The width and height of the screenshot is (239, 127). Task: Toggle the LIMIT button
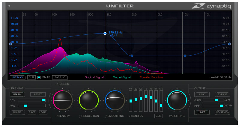[x=202, y=112]
